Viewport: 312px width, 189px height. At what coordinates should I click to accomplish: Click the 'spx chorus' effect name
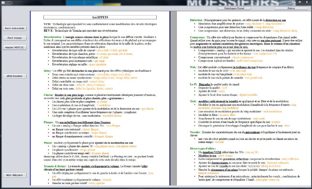pos(148,109)
